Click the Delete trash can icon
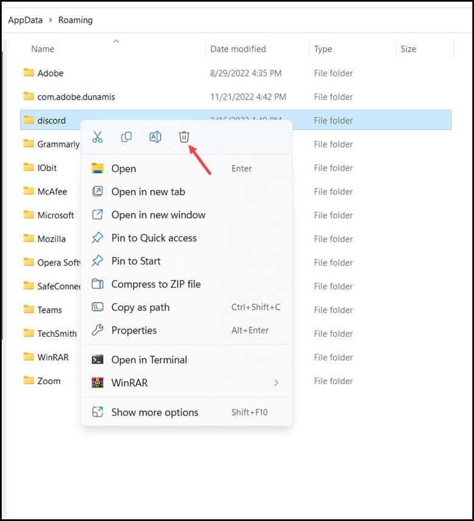This screenshot has height=521, width=474. pyautogui.click(x=184, y=137)
